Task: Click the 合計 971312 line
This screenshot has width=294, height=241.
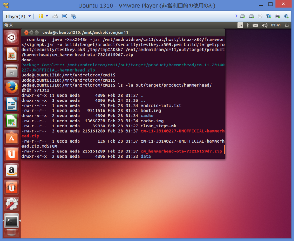Action: pyautogui.click(x=35, y=90)
